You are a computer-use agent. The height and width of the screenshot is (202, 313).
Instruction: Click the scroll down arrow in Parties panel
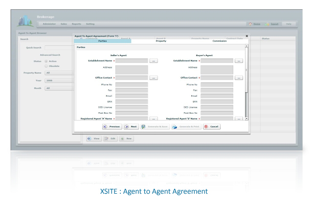[x=246, y=119]
